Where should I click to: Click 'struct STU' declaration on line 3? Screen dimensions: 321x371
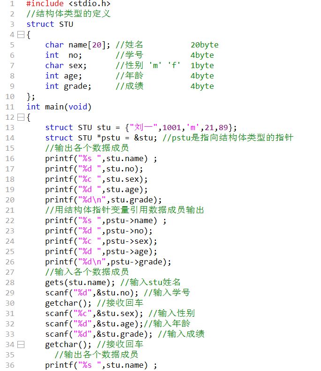[50, 24]
